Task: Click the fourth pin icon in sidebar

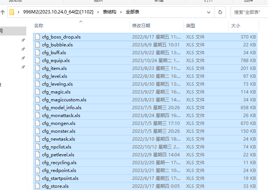Action: click(23, 67)
